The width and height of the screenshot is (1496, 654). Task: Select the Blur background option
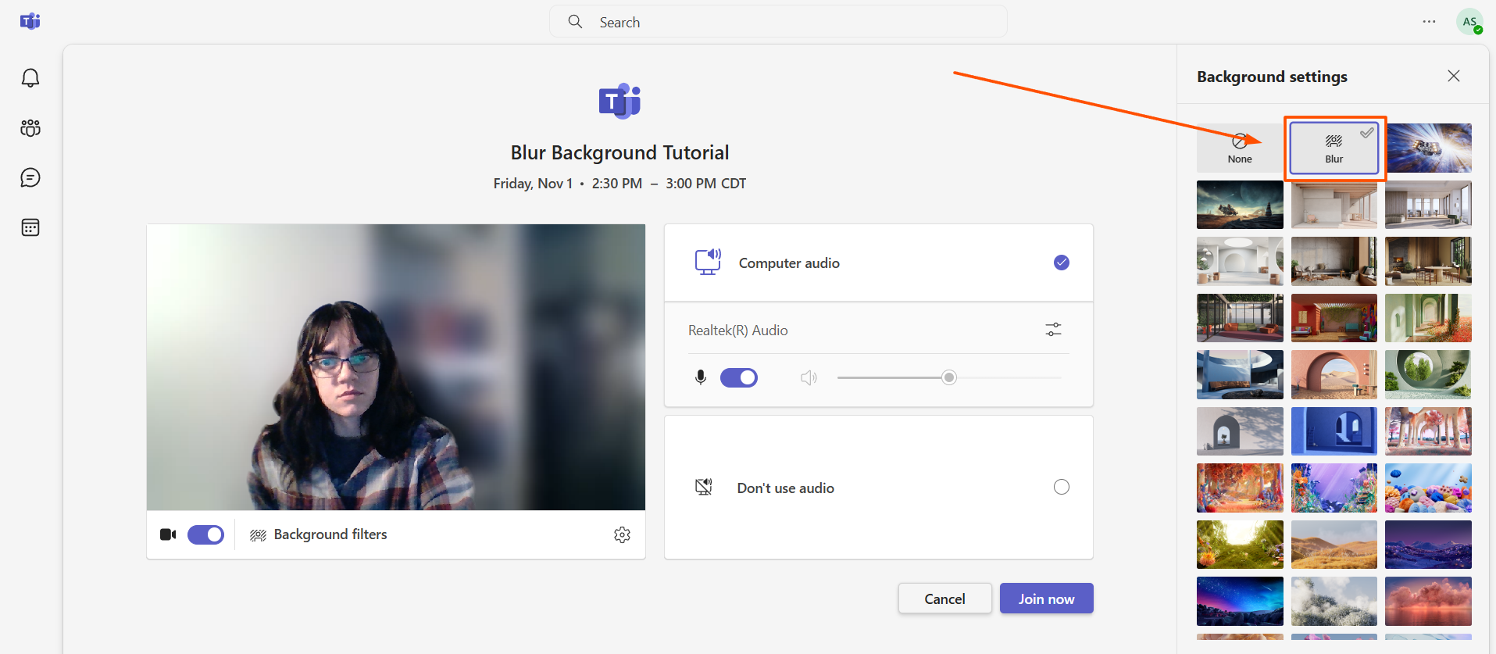[x=1334, y=148]
